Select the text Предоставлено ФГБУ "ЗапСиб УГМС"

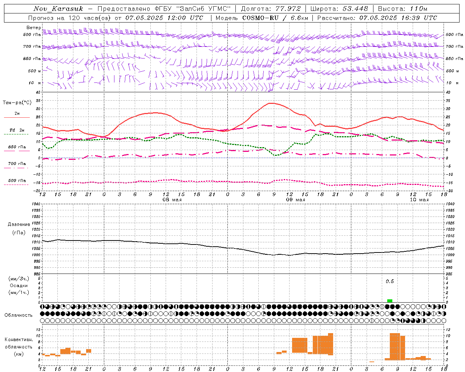164,9
